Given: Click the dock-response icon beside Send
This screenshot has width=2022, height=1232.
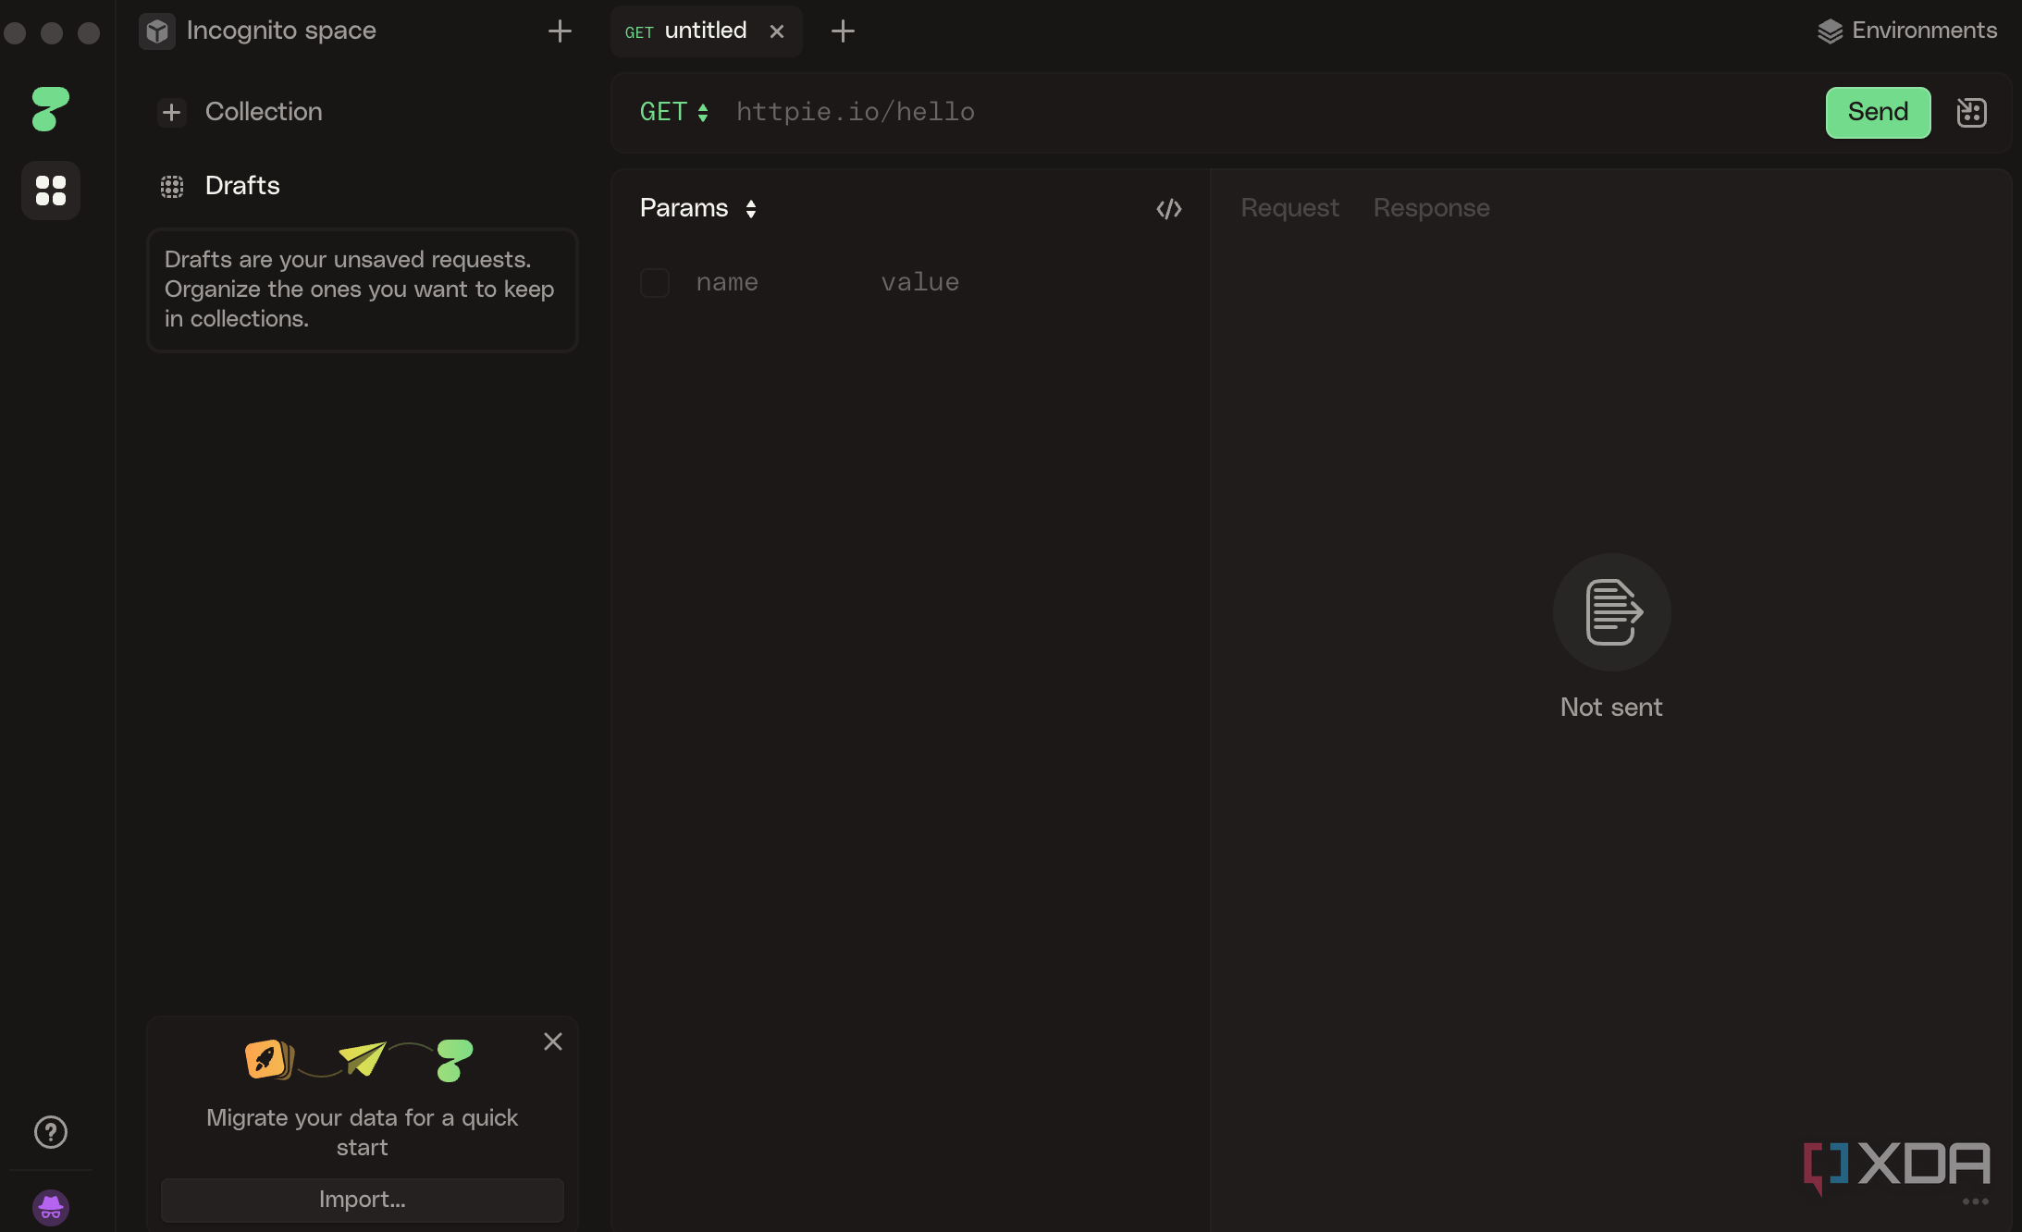Looking at the screenshot, I should (x=1973, y=112).
